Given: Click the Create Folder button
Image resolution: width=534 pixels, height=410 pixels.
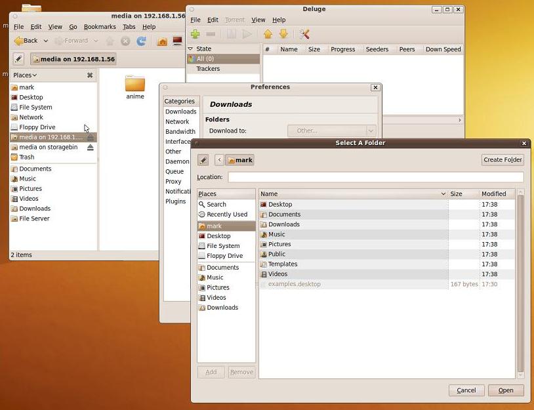Looking at the screenshot, I should (503, 160).
